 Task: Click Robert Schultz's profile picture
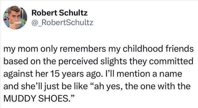click(15, 17)
